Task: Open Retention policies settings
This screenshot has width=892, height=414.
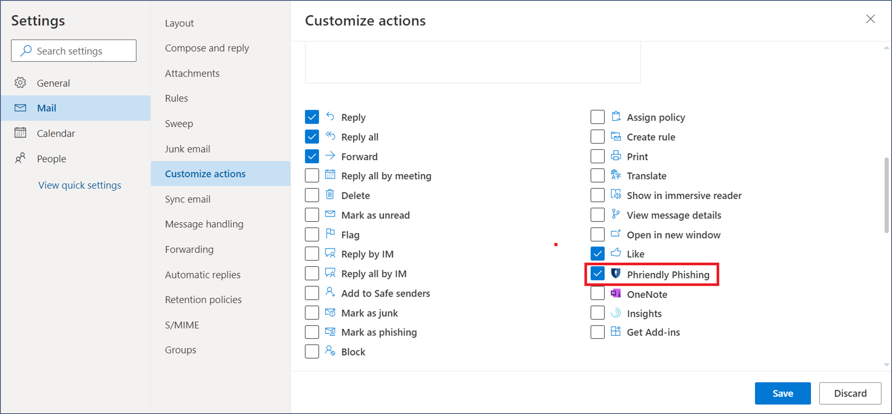Action: pyautogui.click(x=221, y=300)
